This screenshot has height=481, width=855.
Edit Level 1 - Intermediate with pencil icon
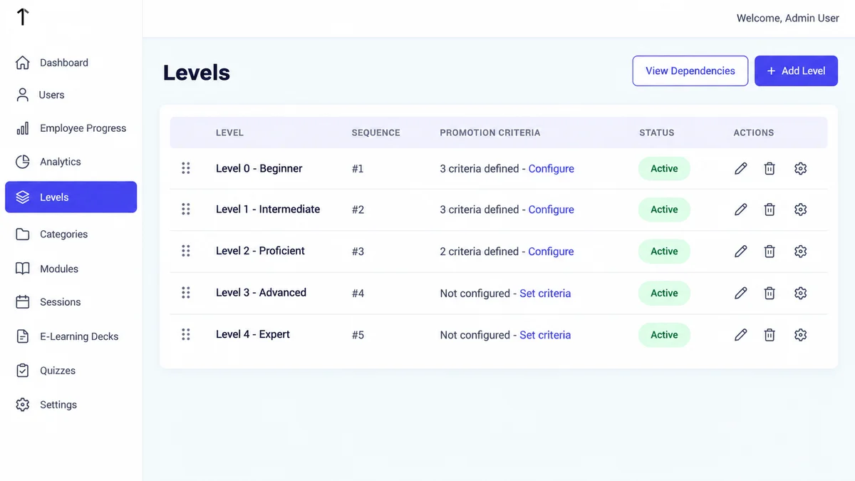(x=741, y=210)
